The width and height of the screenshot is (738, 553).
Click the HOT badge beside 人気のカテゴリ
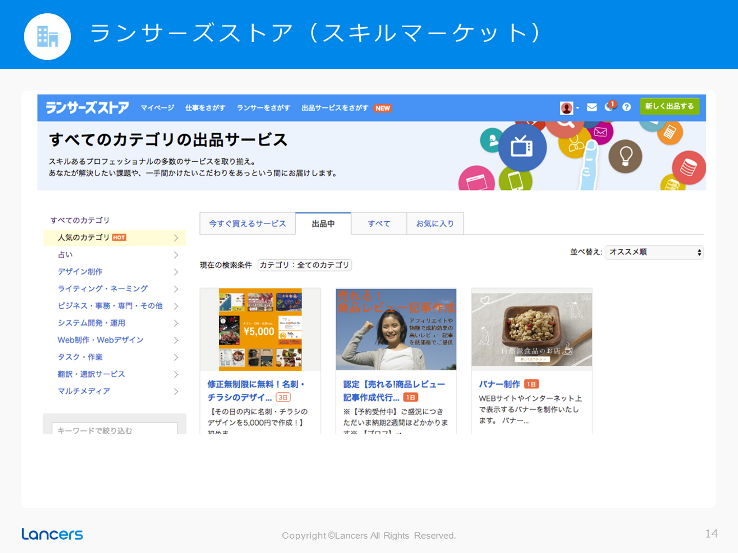(x=119, y=238)
